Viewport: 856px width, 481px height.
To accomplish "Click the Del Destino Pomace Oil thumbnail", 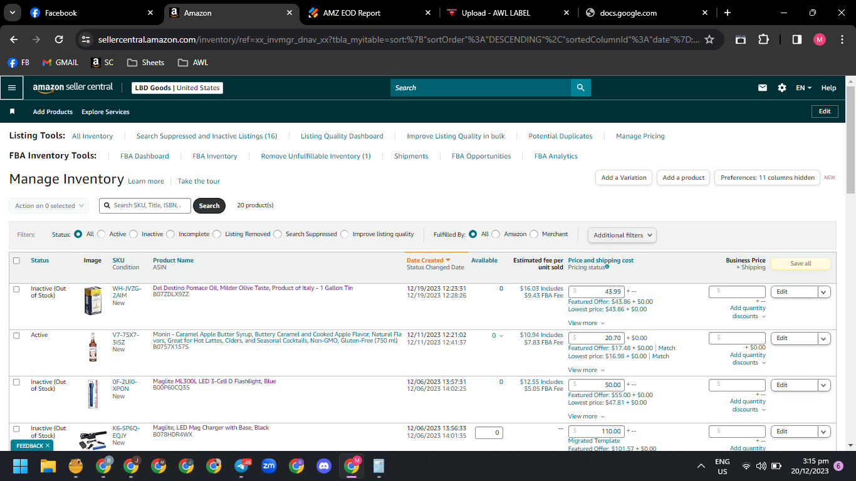I will click(93, 301).
